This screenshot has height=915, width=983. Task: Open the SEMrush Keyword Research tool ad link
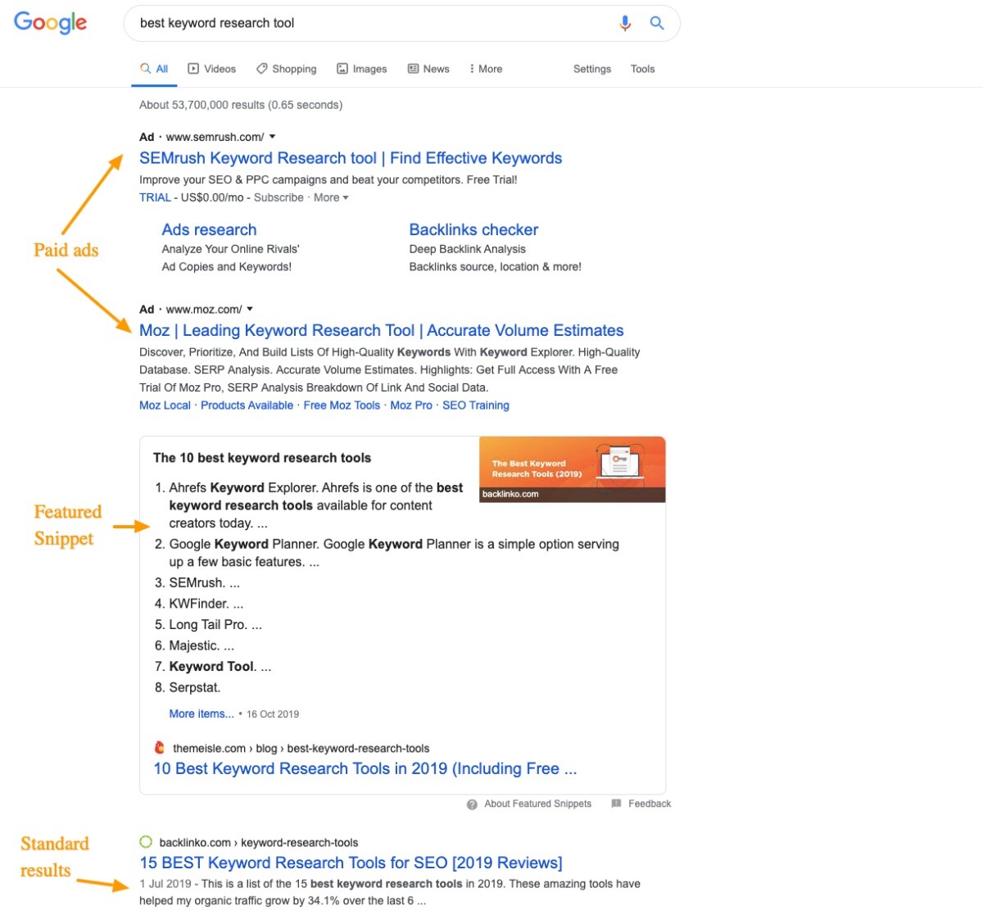(x=351, y=157)
